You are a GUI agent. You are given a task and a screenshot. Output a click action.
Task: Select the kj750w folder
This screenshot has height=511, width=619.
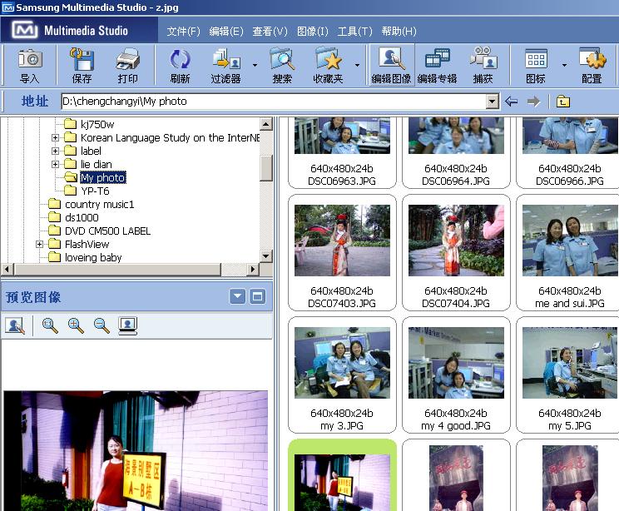pyautogui.click(x=97, y=124)
